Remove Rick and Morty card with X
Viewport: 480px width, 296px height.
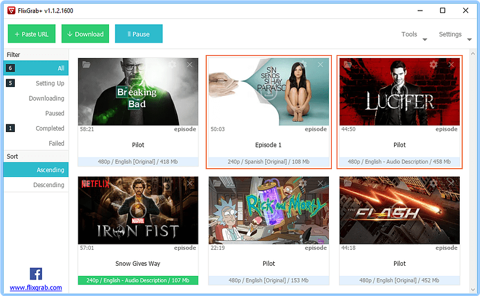[321, 183]
